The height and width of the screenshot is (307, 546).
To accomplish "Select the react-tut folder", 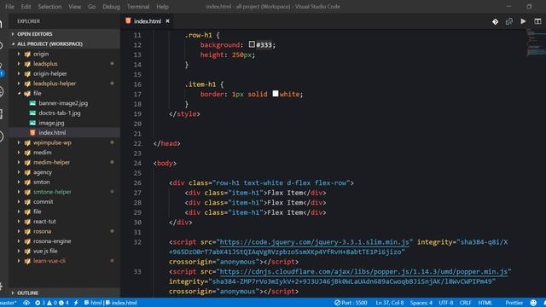I will pos(44,222).
